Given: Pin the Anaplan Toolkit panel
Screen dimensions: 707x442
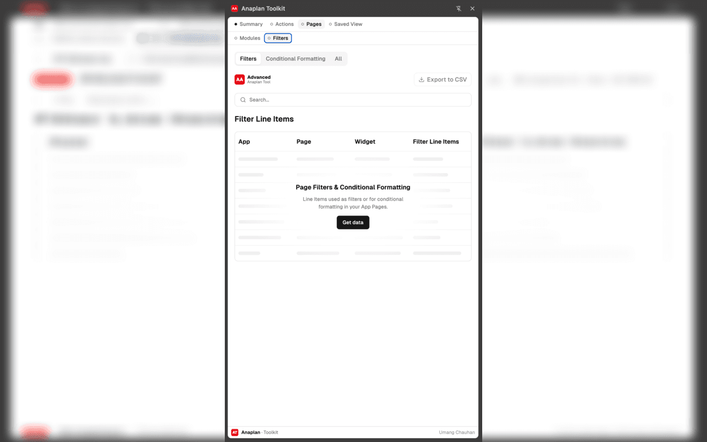Looking at the screenshot, I should [458, 9].
